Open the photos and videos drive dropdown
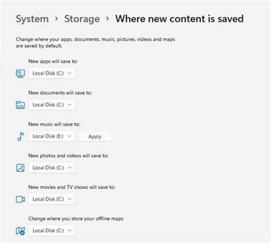 coord(52,168)
